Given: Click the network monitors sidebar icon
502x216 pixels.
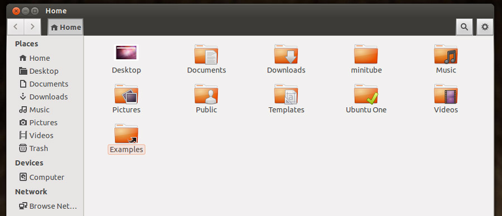Looking at the screenshot, I should pos(23,206).
